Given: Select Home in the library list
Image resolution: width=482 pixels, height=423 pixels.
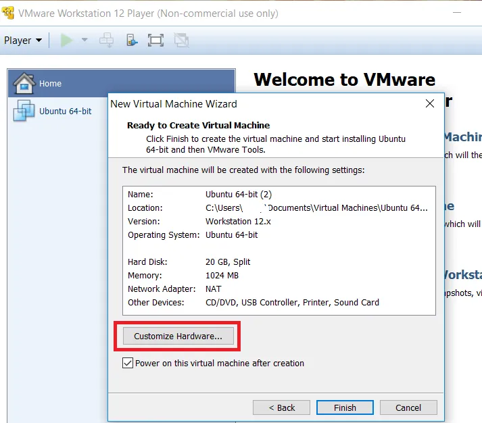Looking at the screenshot, I should click(x=122, y=83).
